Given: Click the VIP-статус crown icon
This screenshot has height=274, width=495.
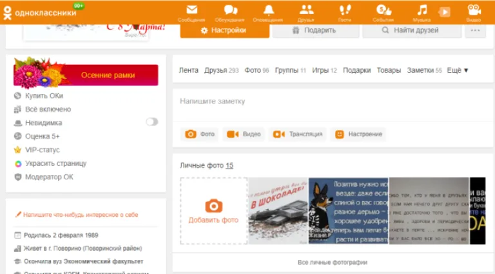Looking at the screenshot, I should point(18,150).
